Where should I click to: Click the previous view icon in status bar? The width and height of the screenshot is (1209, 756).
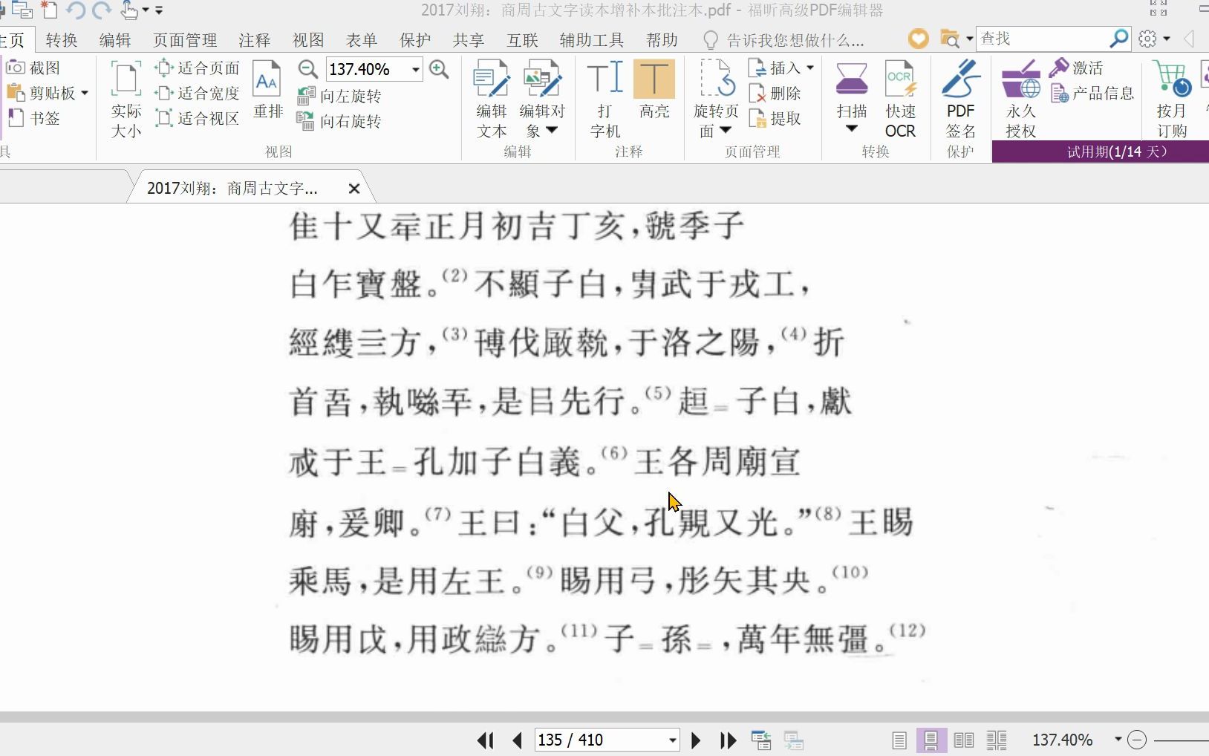click(761, 740)
